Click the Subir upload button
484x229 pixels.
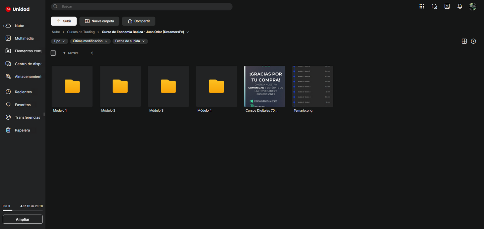tap(64, 21)
